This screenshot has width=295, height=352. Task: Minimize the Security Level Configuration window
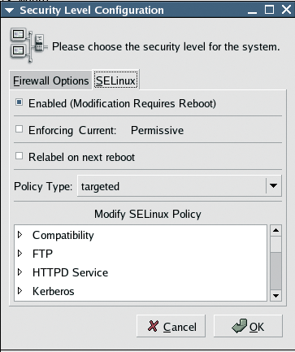pyautogui.click(x=252, y=11)
